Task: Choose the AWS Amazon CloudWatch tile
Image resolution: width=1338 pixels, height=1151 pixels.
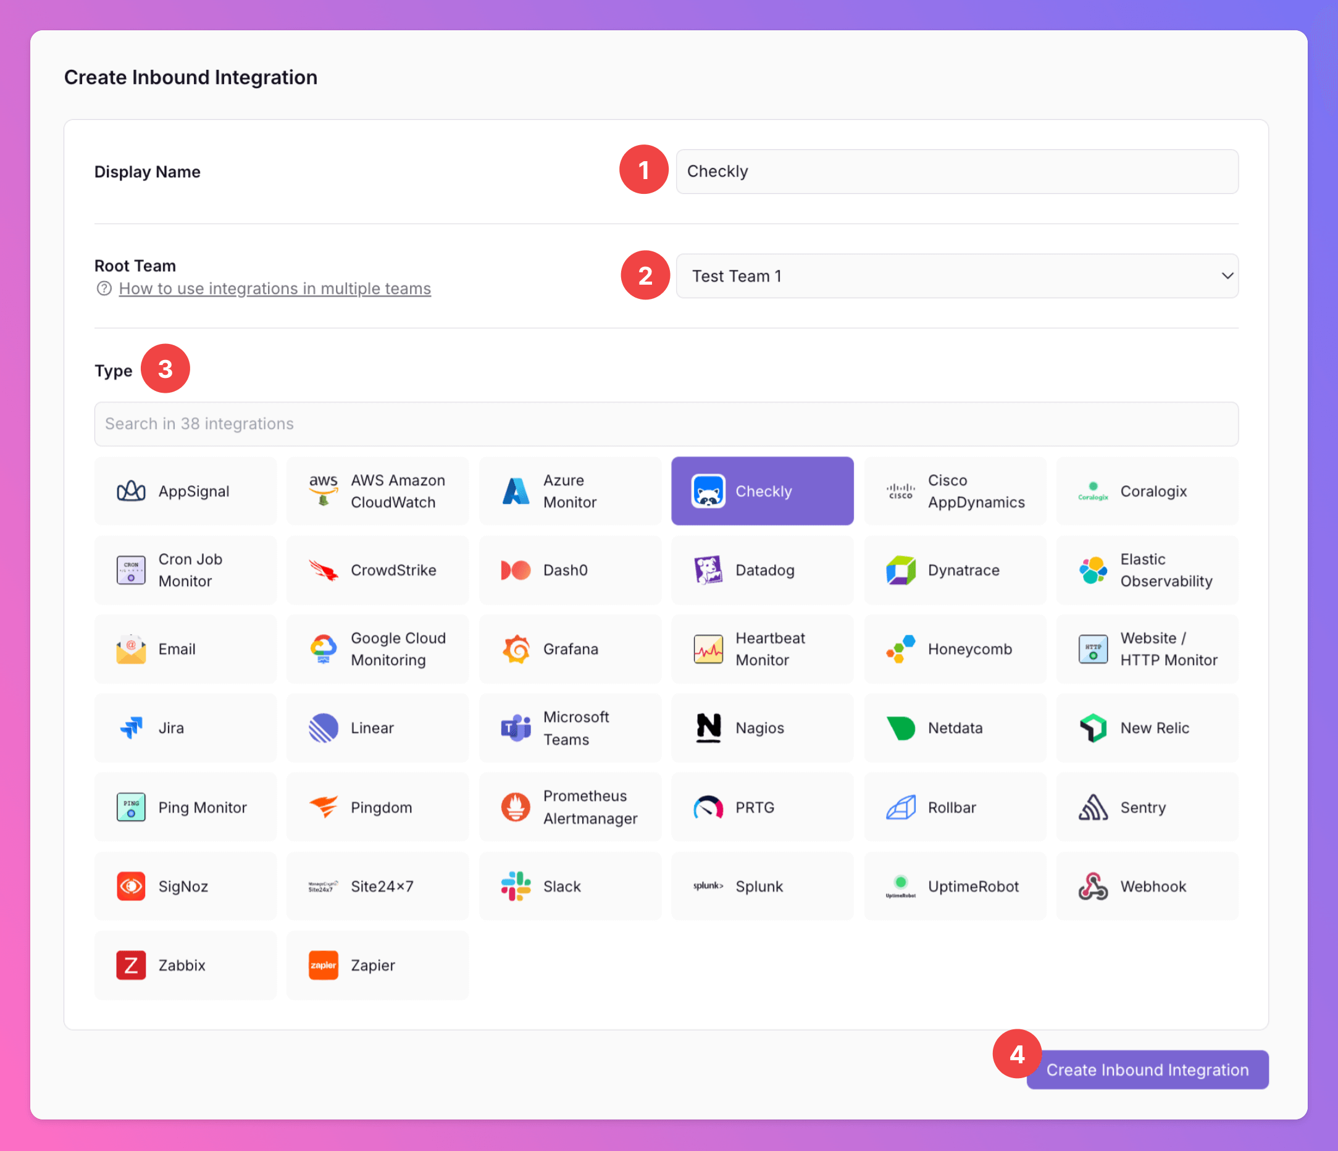Action: pyautogui.click(x=377, y=492)
